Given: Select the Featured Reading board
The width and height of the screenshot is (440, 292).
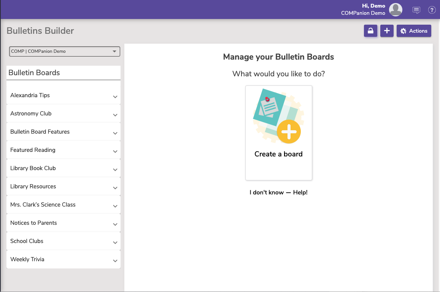Looking at the screenshot, I should [33, 150].
